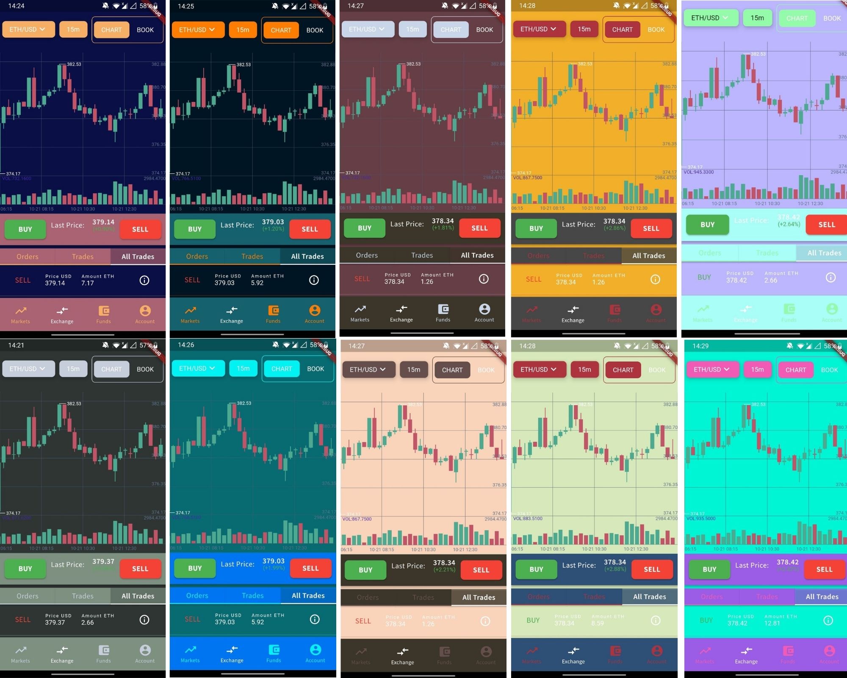This screenshot has height=678, width=847.
Task: Tap the info icon next to trade row
Action: click(x=144, y=280)
